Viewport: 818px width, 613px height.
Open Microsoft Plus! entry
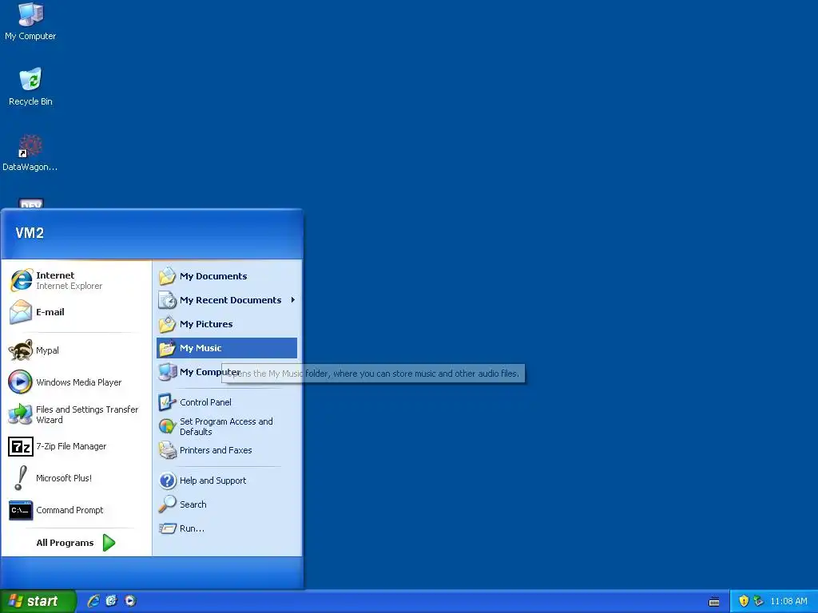click(76, 478)
